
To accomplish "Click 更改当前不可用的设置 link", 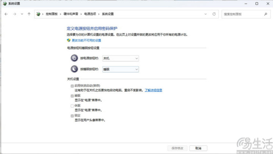I will tap(86, 41).
